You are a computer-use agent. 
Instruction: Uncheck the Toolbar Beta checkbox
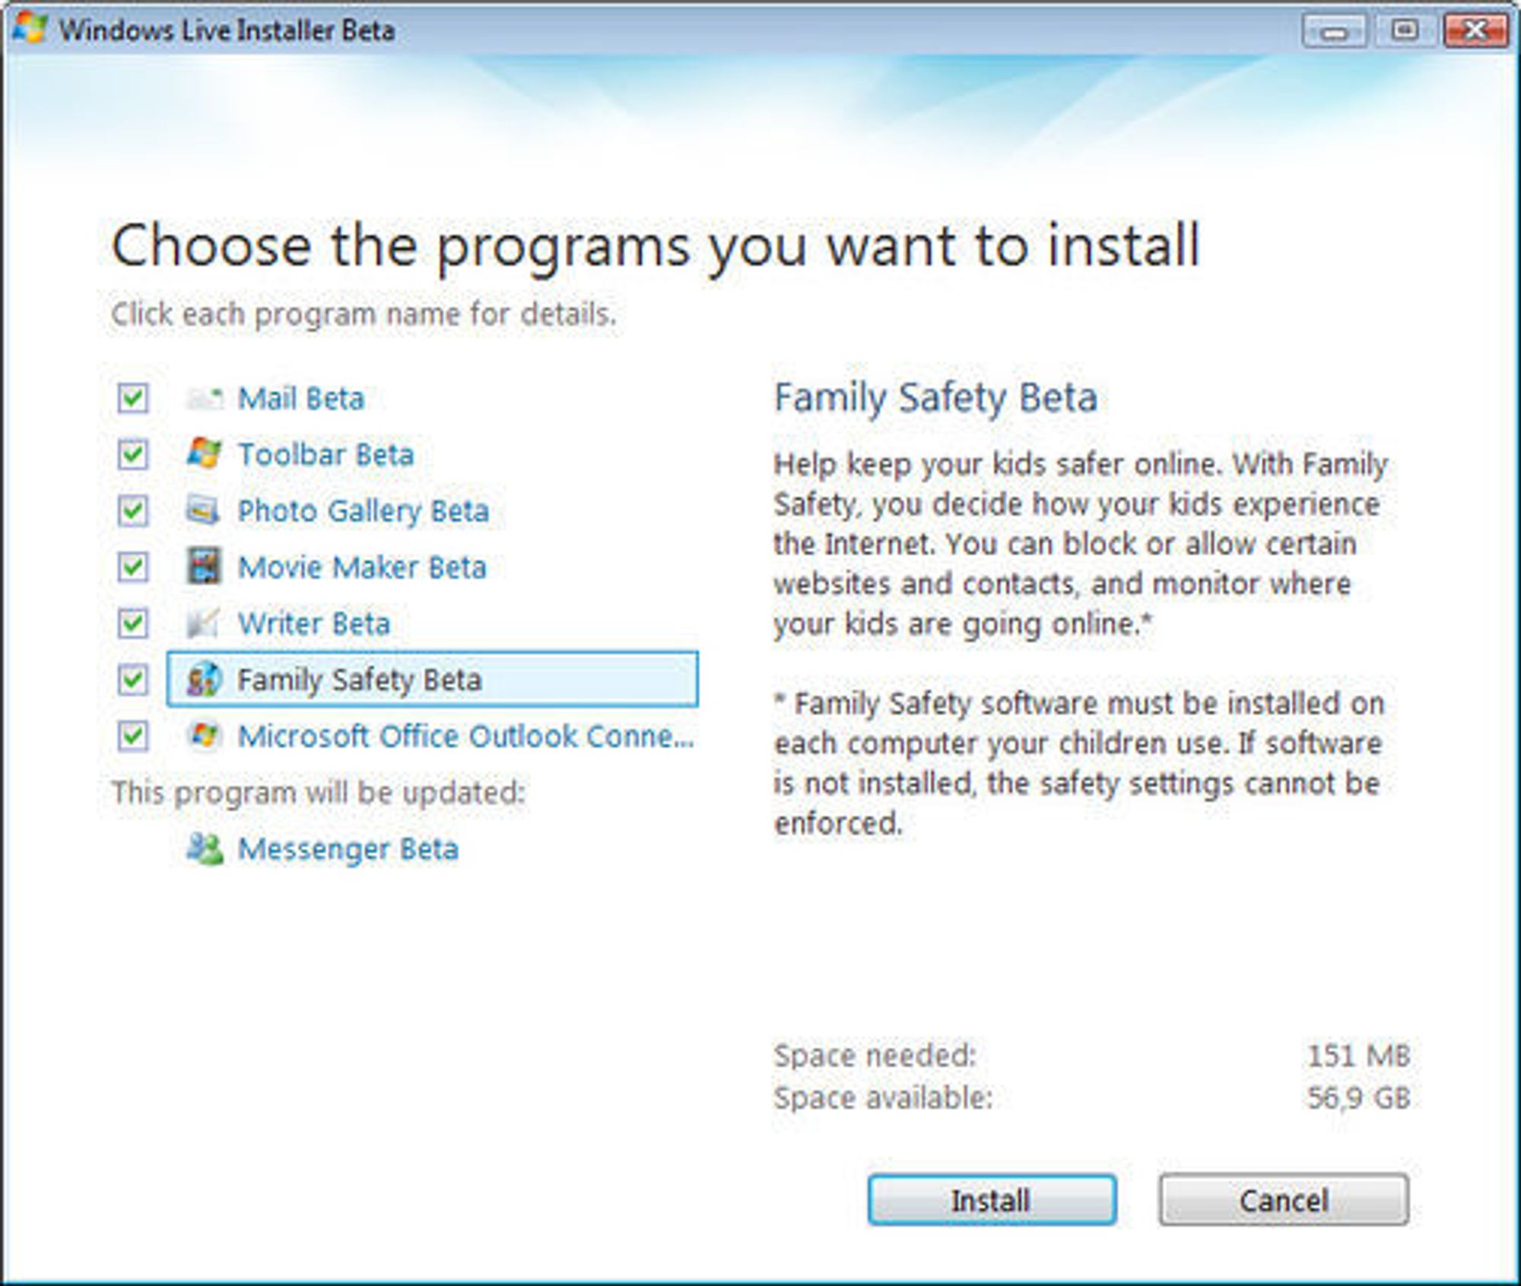coord(133,454)
